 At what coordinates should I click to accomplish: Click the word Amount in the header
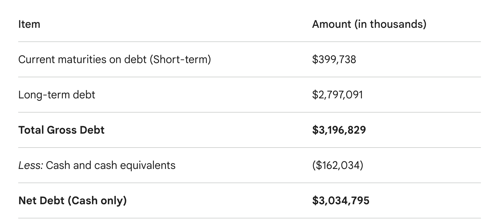click(x=332, y=24)
